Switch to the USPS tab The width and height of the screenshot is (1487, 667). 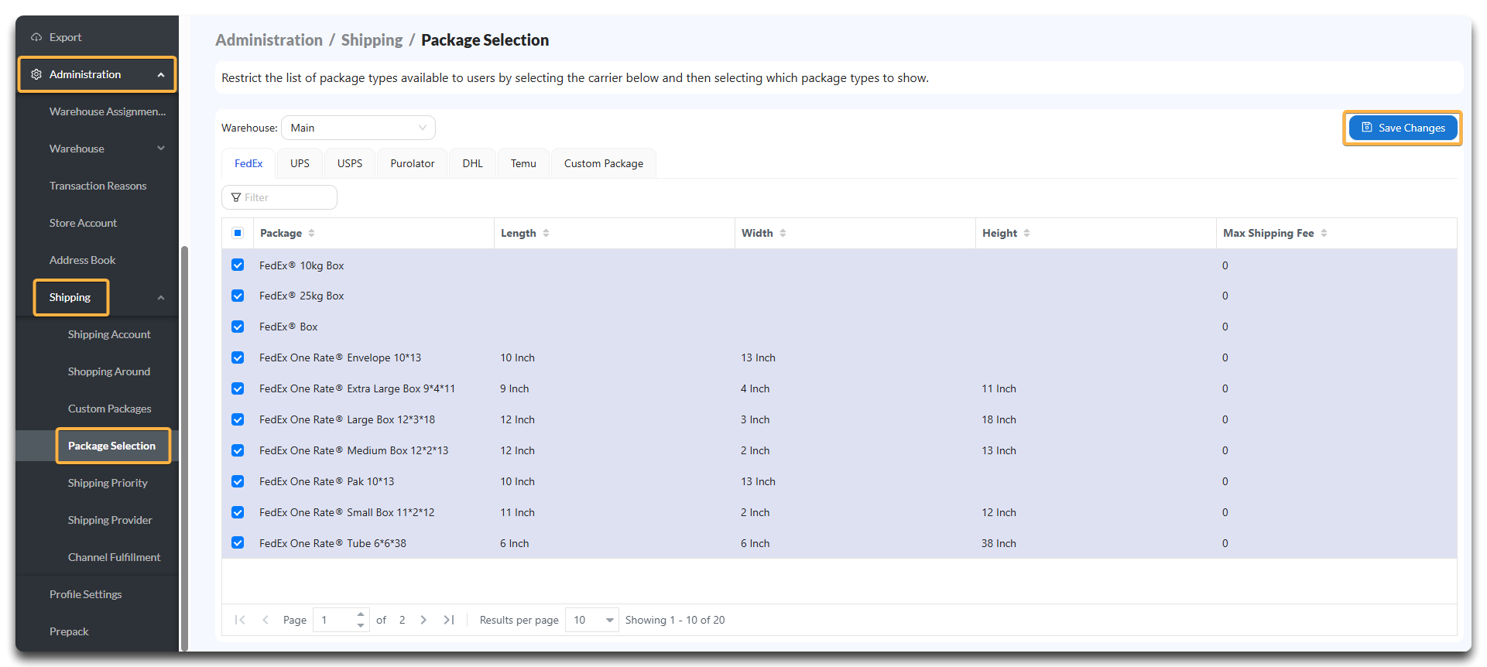[x=350, y=163]
